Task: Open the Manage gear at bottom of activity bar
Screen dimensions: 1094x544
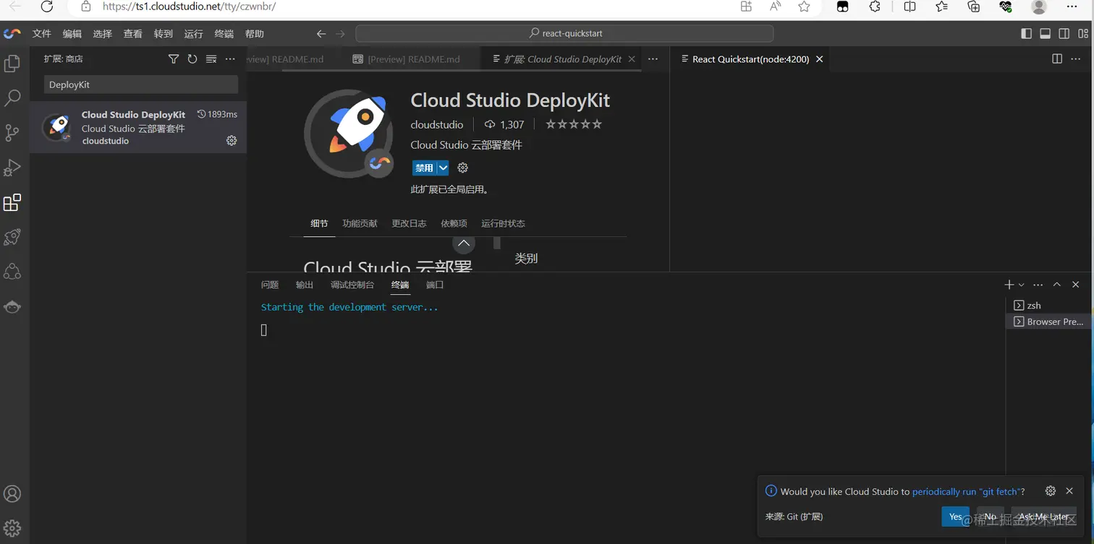Action: [12, 528]
